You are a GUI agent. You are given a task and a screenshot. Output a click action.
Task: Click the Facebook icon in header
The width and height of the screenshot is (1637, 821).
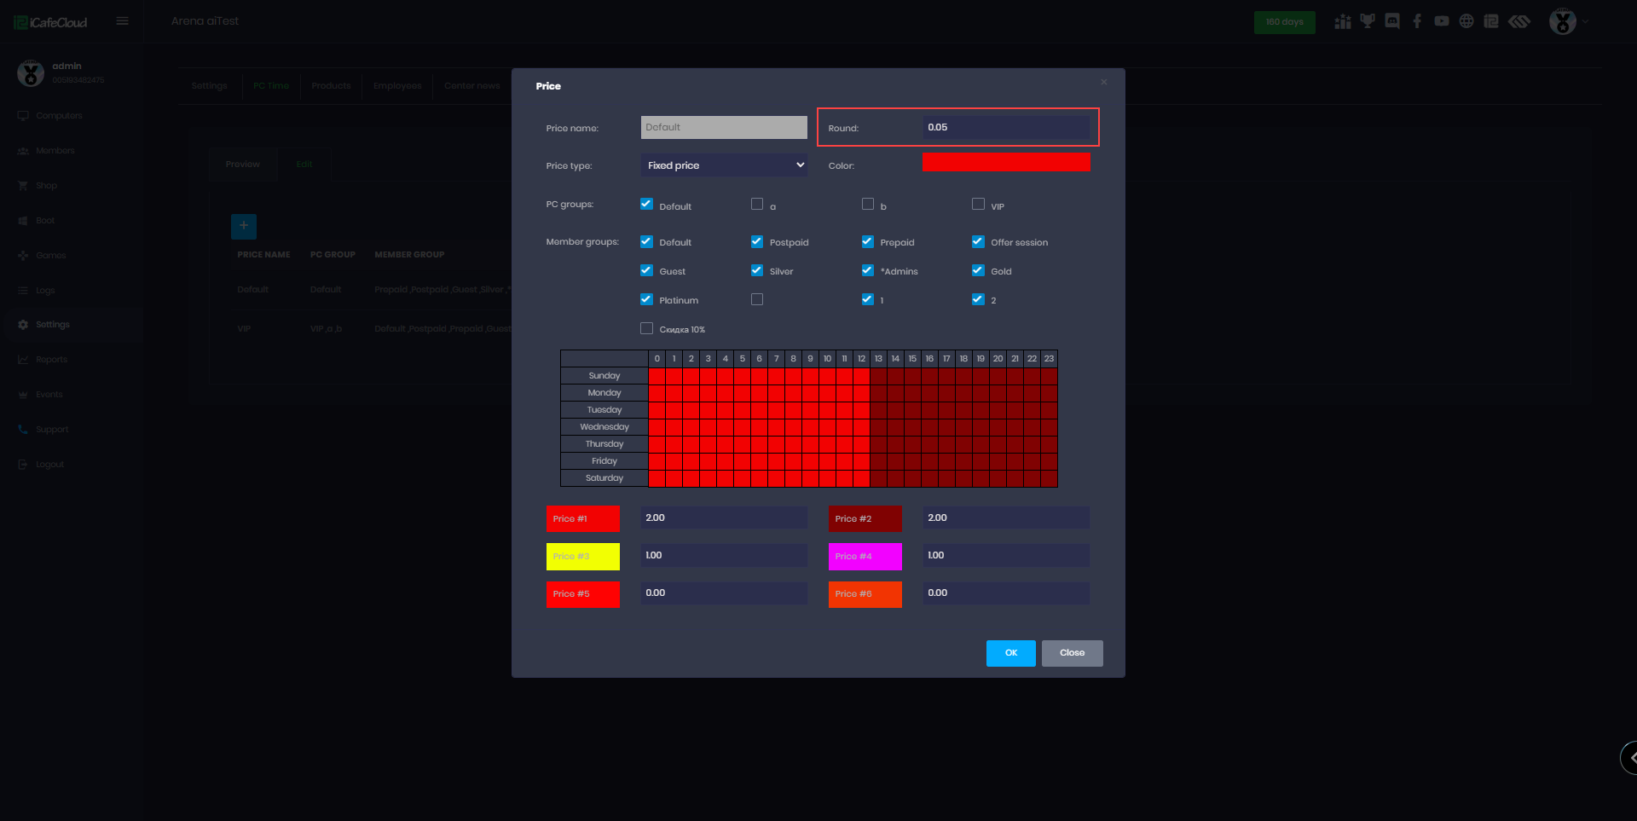coord(1417,21)
